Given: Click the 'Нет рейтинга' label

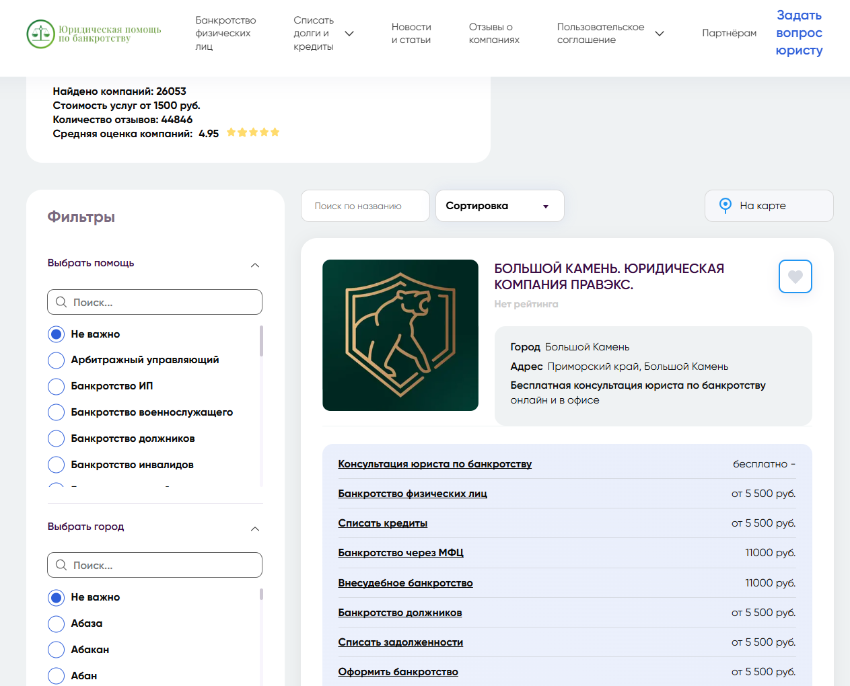Looking at the screenshot, I should tap(526, 304).
